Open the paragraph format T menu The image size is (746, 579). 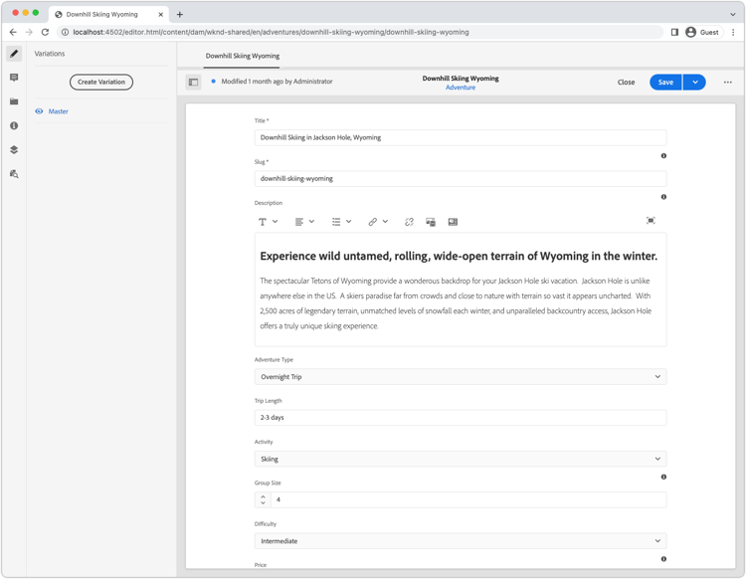point(268,222)
